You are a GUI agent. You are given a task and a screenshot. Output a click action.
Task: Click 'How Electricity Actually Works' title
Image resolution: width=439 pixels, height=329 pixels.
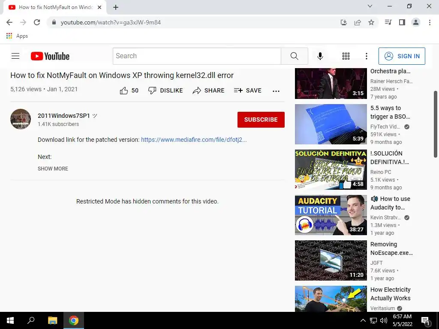[x=390, y=294]
